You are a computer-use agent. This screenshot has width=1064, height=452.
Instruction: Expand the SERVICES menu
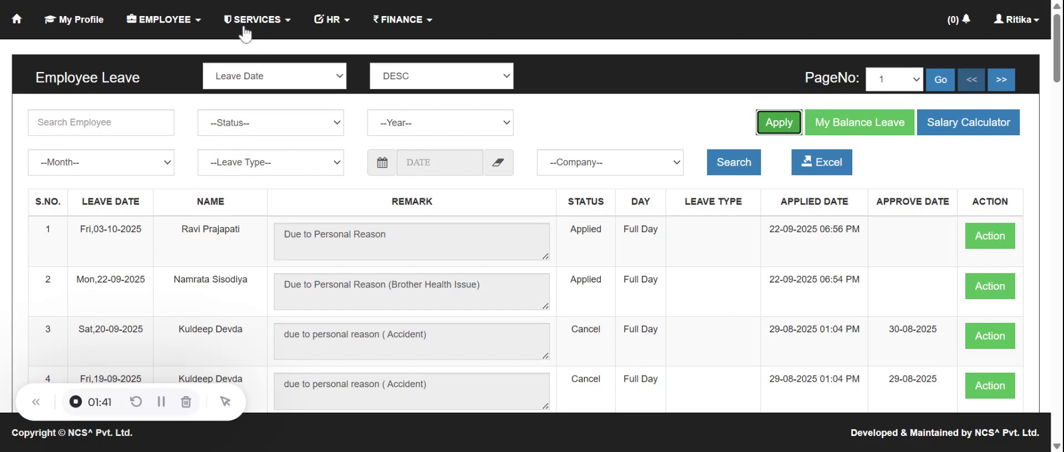(257, 19)
